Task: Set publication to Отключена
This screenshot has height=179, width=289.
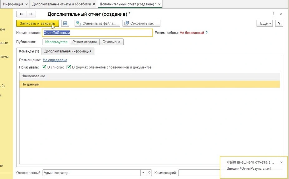Action: (111, 42)
